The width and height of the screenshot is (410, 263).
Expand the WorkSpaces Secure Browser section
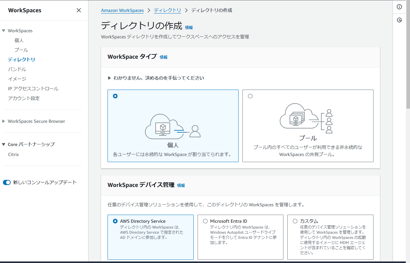[x=36, y=121]
